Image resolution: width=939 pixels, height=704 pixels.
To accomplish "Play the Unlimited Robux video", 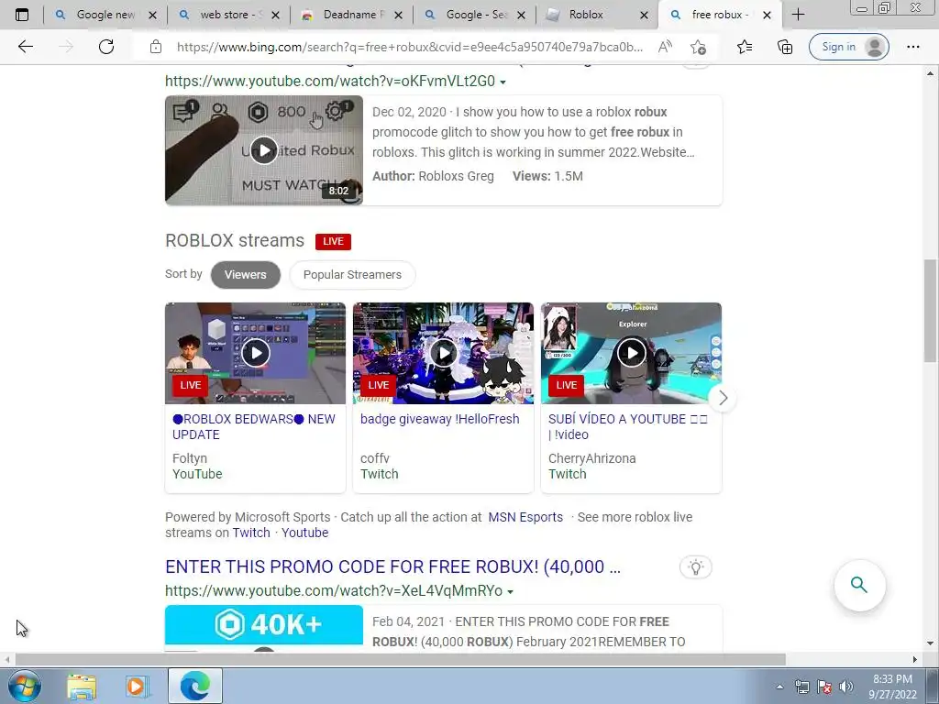I will pyautogui.click(x=263, y=150).
